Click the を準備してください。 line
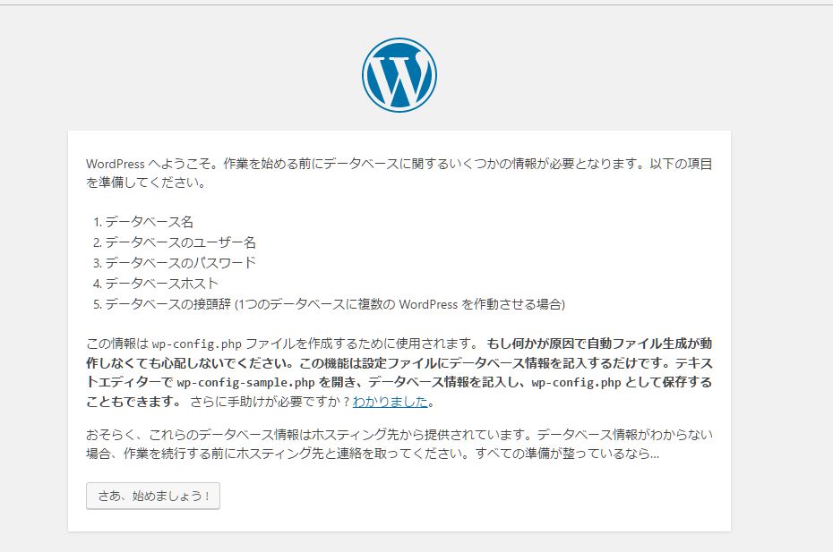The width and height of the screenshot is (833, 552). click(x=146, y=183)
